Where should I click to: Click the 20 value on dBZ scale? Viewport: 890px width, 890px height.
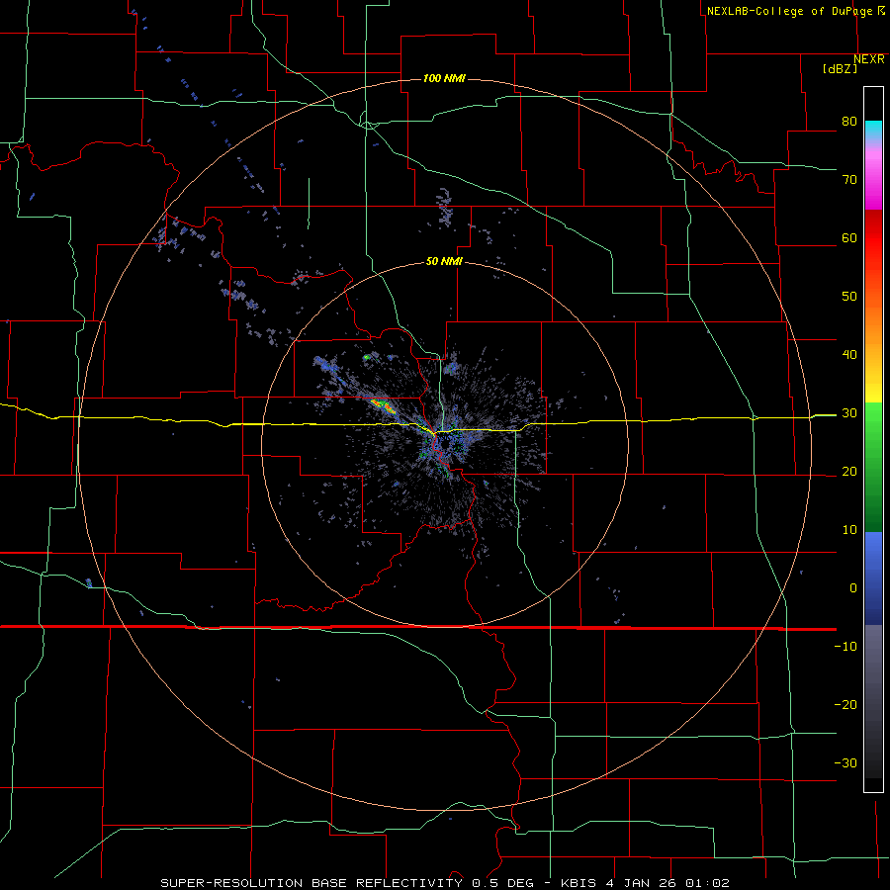(849, 471)
